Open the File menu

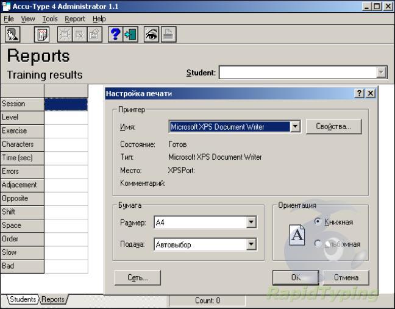9,19
